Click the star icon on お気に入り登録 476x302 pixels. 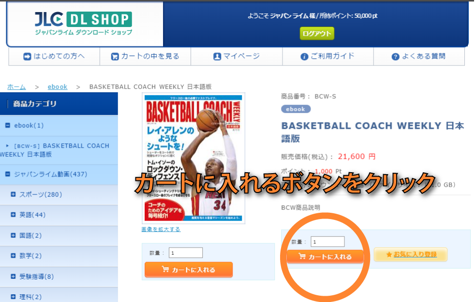(x=389, y=255)
